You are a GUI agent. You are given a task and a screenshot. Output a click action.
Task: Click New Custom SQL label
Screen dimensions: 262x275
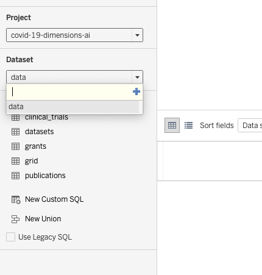54,199
